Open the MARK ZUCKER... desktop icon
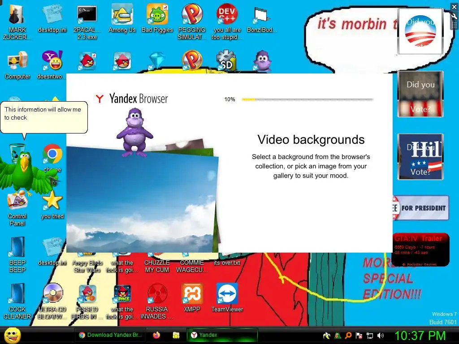This screenshot has width=459, height=344. point(17,22)
